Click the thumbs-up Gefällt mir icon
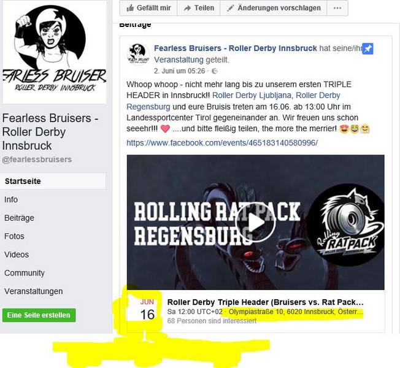Screen dimensions: 400x368 tap(130, 8)
